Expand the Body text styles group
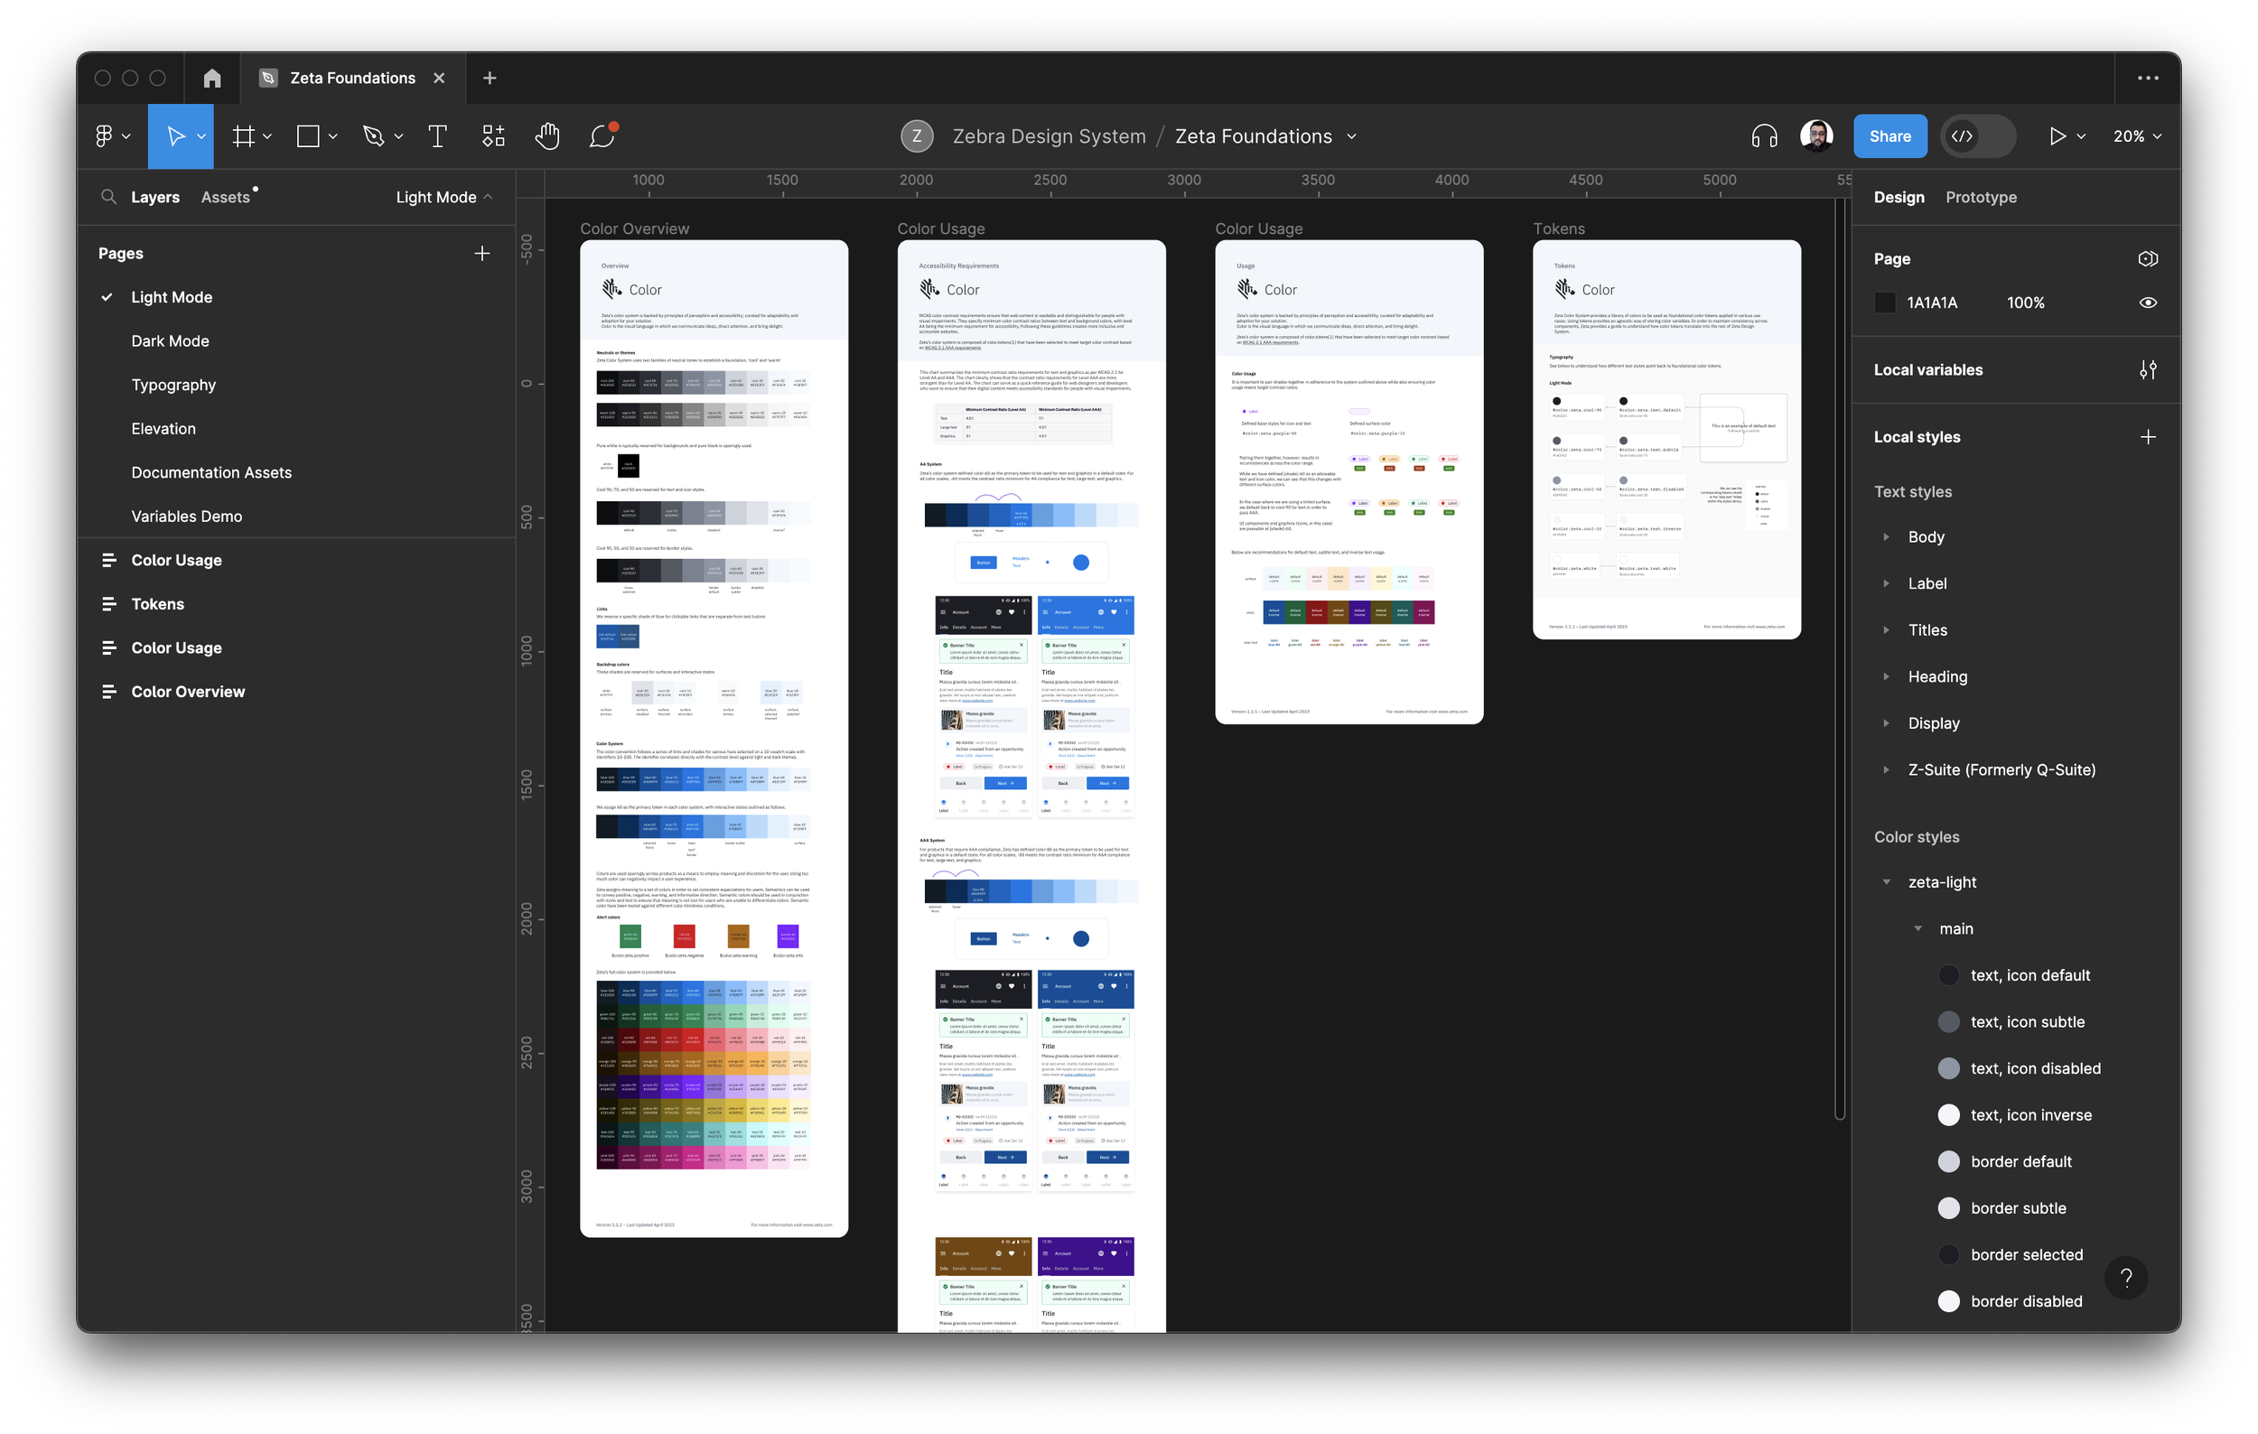The height and width of the screenshot is (1434, 2258). pos(1887,537)
